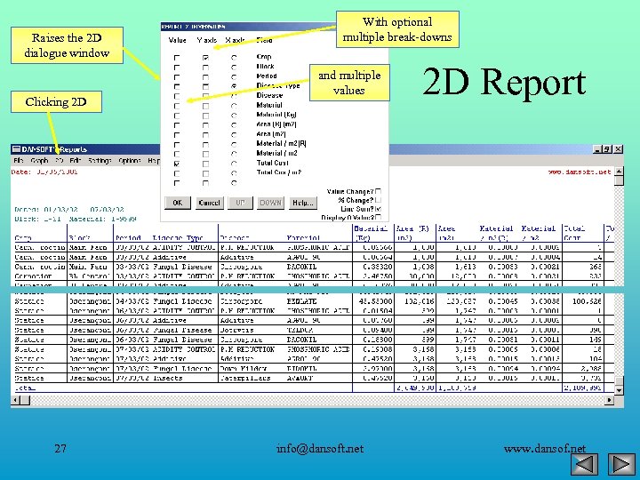This screenshot has height=480, width=640.
Task: Click the horizontal scrollbar left arrow
Action: [x=15, y=400]
